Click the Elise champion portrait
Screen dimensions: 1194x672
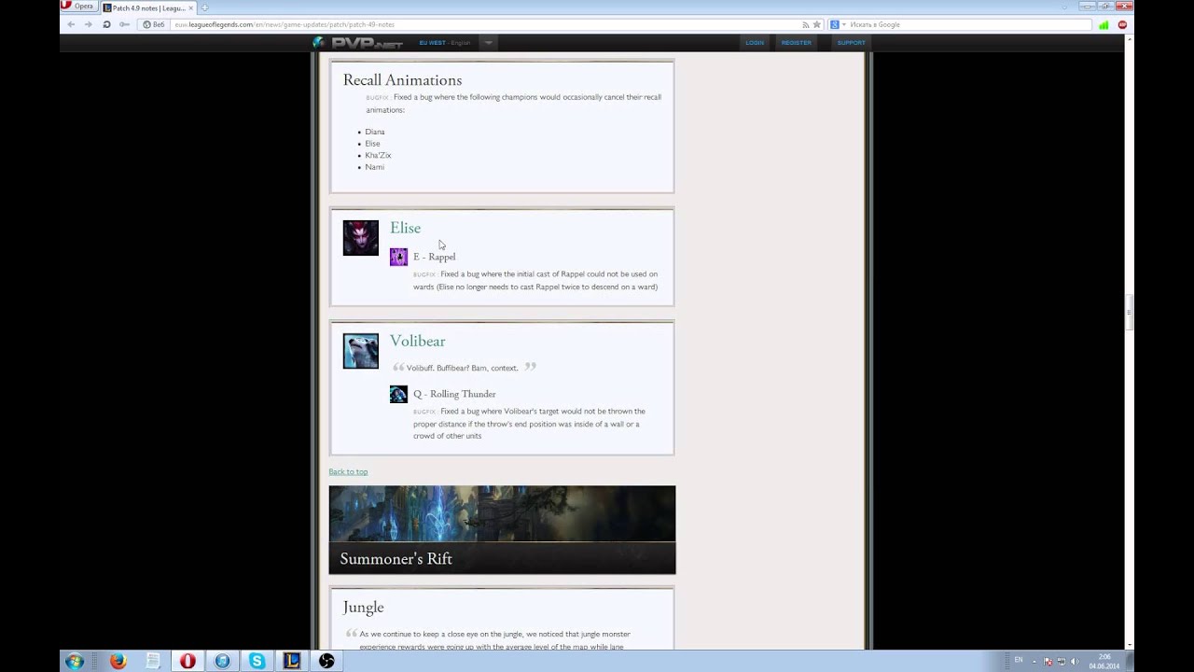[360, 238]
